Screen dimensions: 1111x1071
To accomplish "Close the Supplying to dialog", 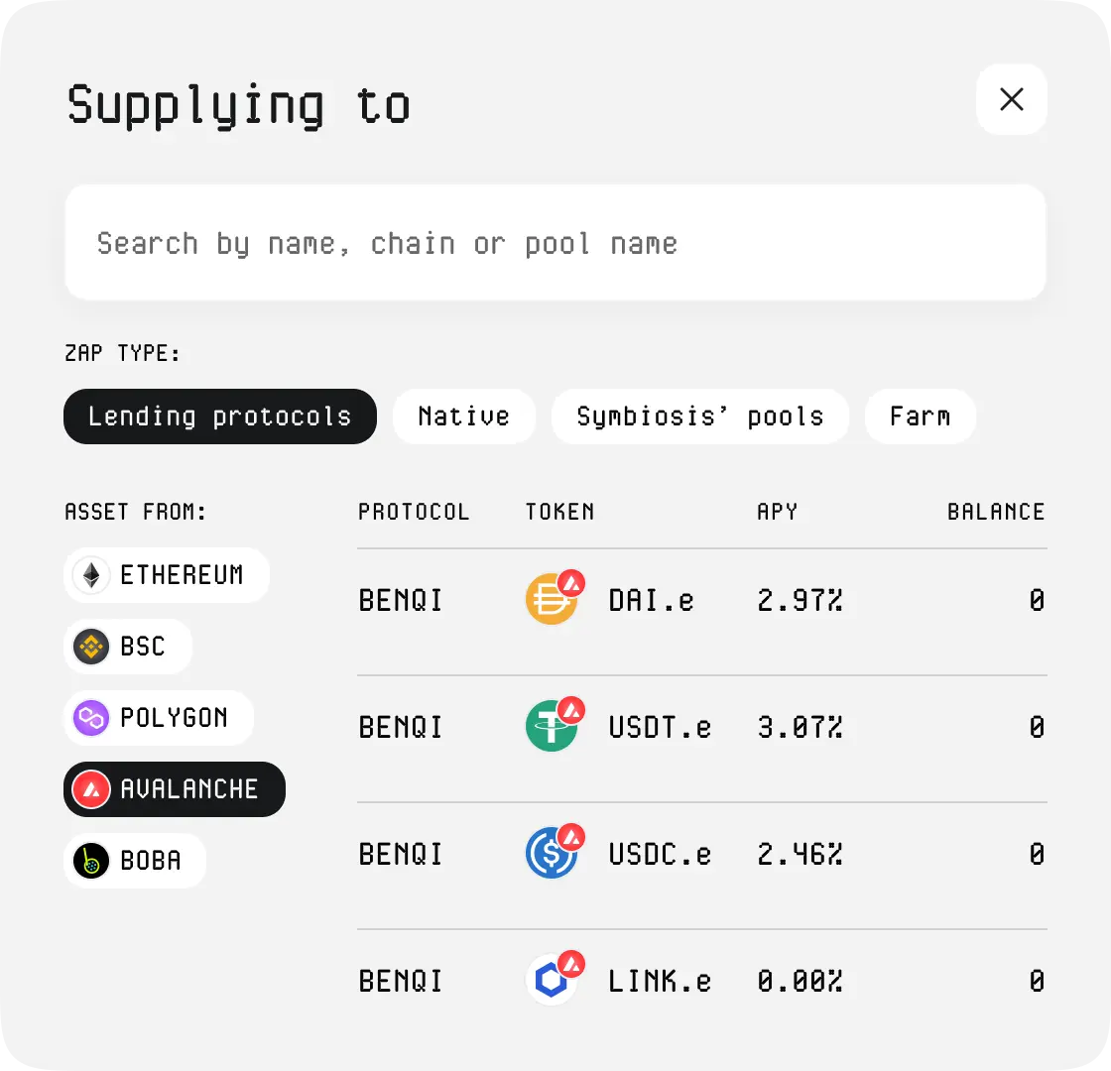I will [1012, 99].
